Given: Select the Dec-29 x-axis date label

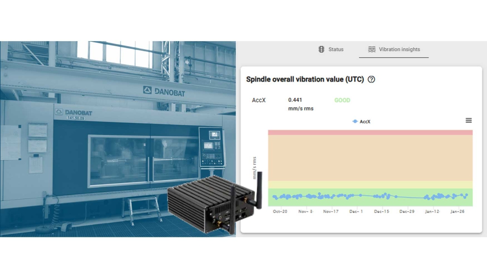Looking at the screenshot, I should pyautogui.click(x=406, y=211).
